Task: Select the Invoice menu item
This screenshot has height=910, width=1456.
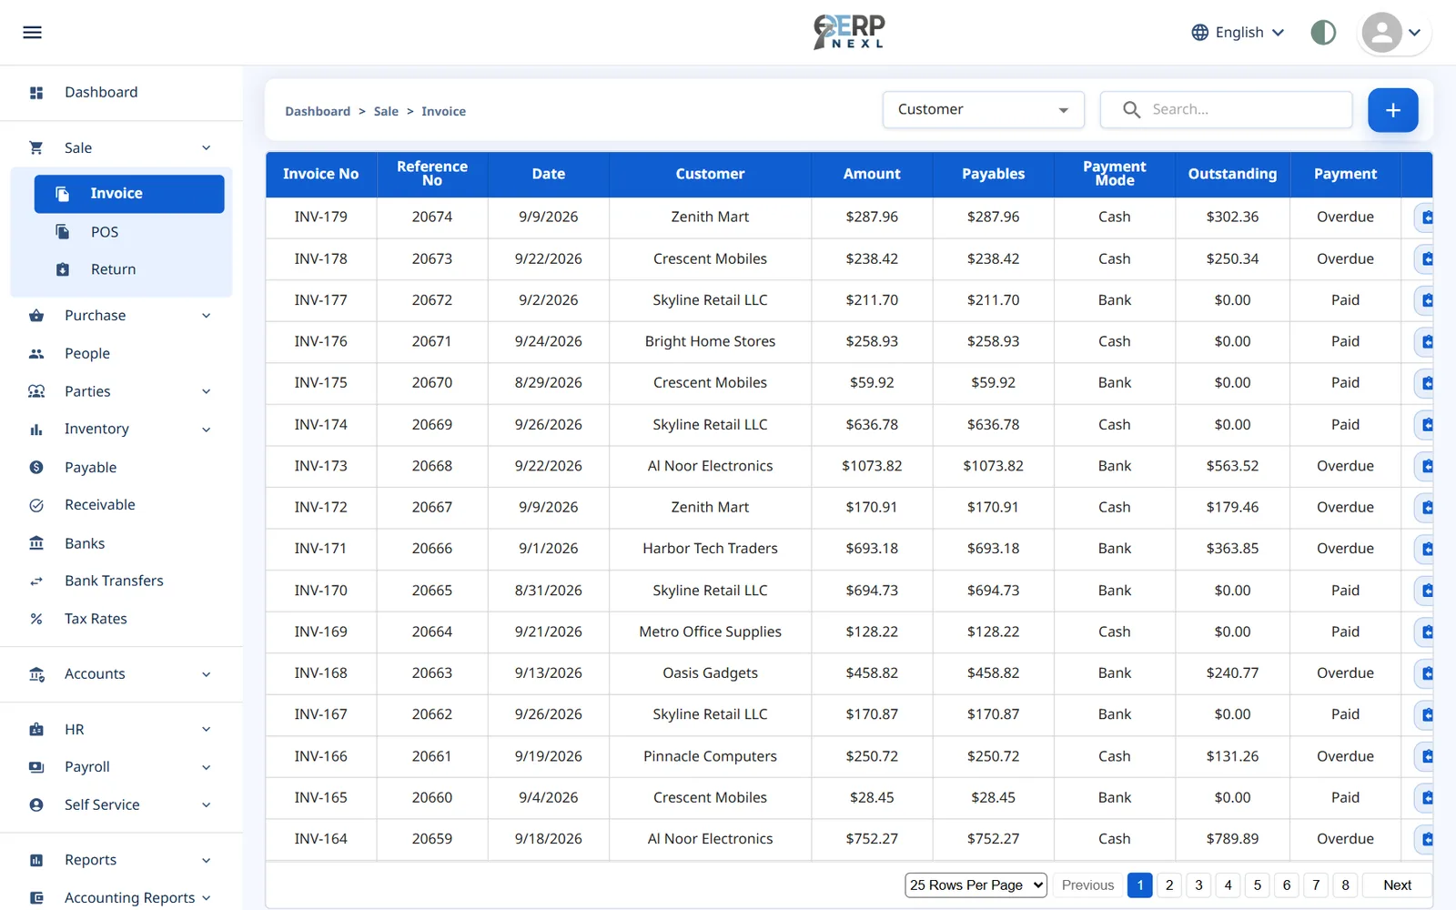Action: (x=129, y=194)
